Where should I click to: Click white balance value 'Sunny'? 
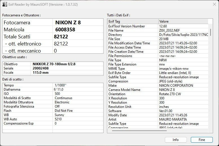tap(59, 115)
